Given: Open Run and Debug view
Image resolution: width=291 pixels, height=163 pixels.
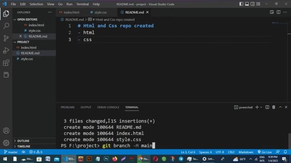Looking at the screenshot, I should 6,50.
